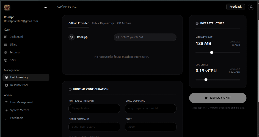Open the three-dot account menu
The width and height of the screenshot is (259, 137).
pos(45,8)
